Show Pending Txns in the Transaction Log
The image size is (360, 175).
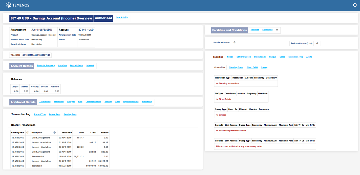click(70, 114)
